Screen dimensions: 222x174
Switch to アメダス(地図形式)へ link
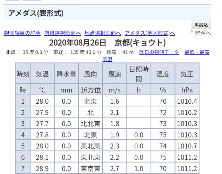click(x=150, y=33)
